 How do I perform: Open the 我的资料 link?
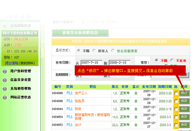pos(28,63)
